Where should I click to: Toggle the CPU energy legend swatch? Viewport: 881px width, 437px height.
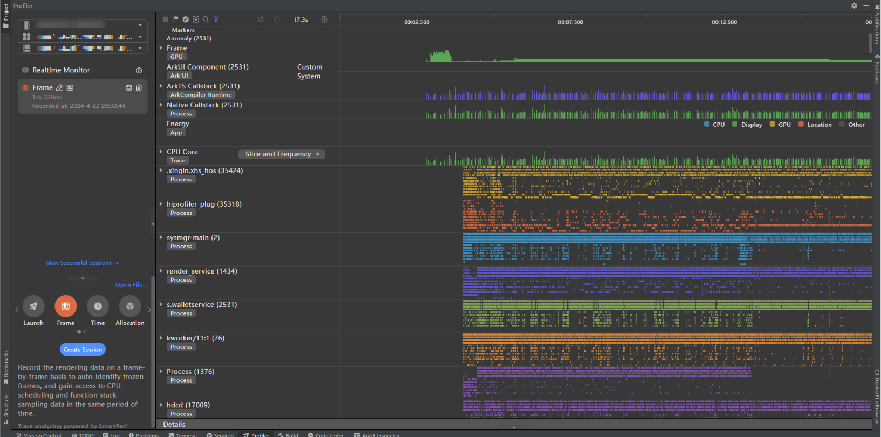coord(707,124)
